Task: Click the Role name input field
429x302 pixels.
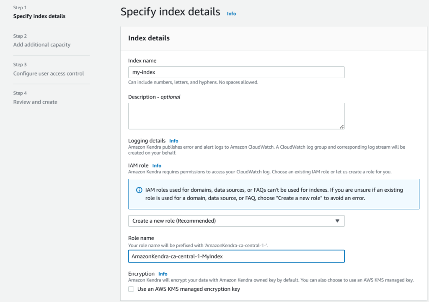Action: click(x=236, y=256)
